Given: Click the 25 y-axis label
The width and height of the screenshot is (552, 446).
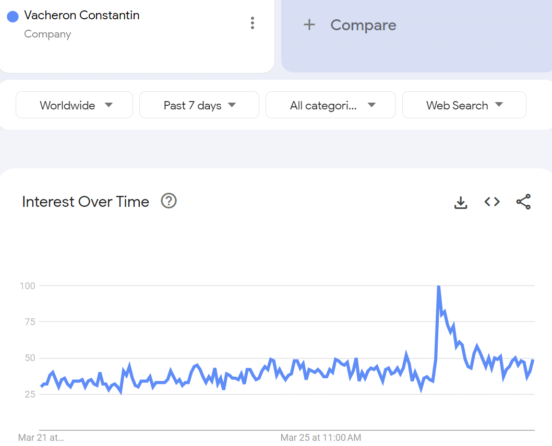Looking at the screenshot, I should [29, 394].
